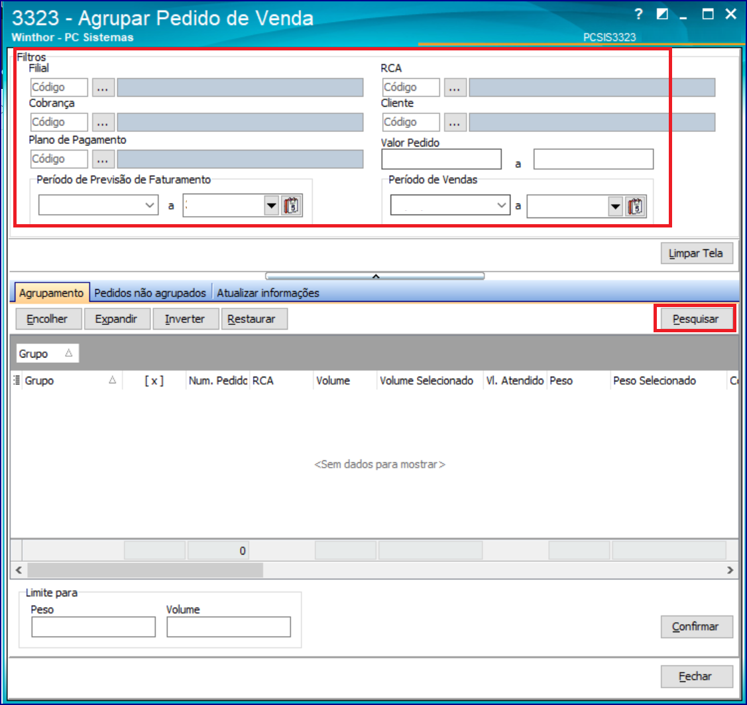
Task: Click the Volume column header
Action: tap(345, 381)
